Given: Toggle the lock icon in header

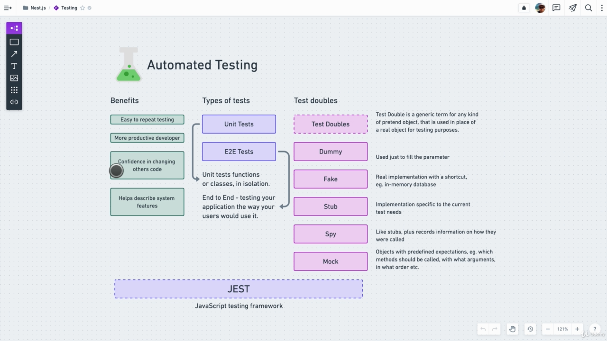Looking at the screenshot, I should tap(524, 8).
